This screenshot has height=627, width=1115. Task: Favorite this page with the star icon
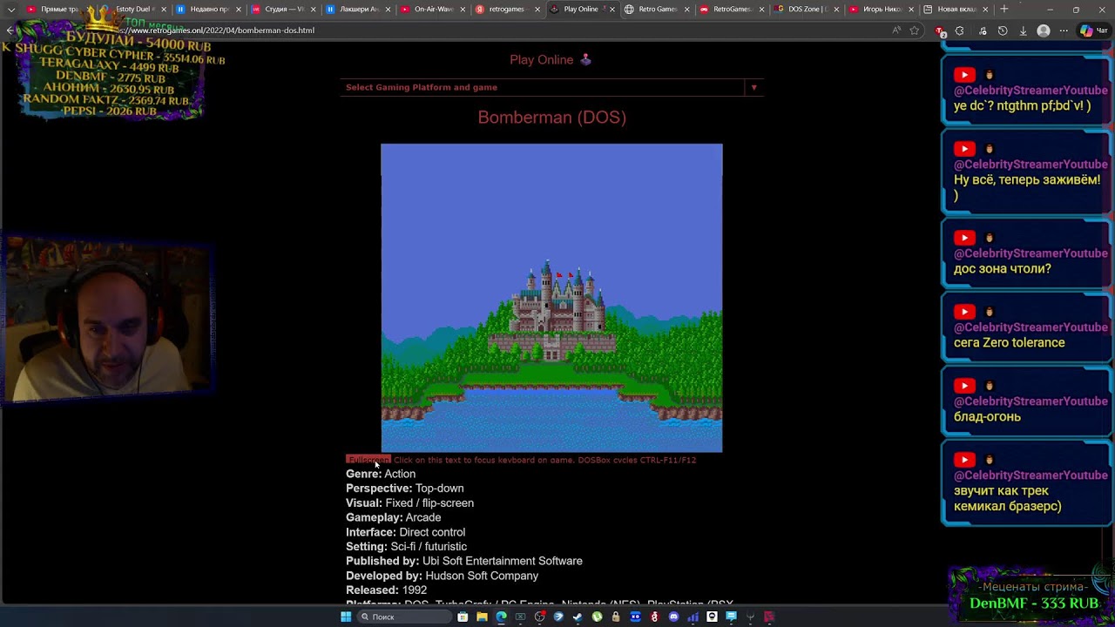point(915,30)
